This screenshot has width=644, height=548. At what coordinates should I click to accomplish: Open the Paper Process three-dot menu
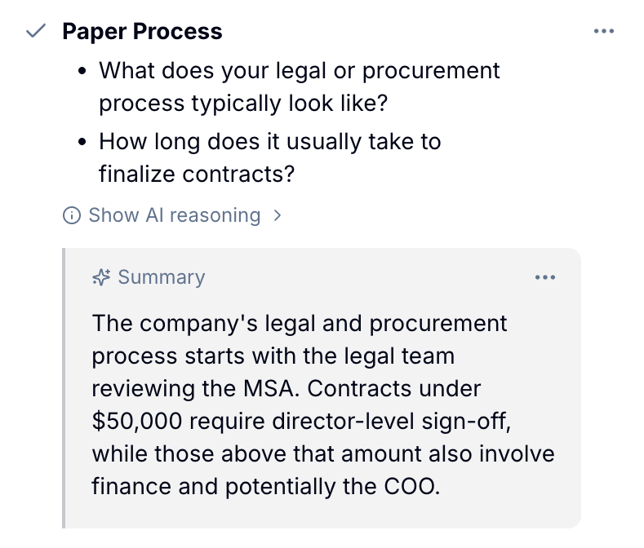604,31
